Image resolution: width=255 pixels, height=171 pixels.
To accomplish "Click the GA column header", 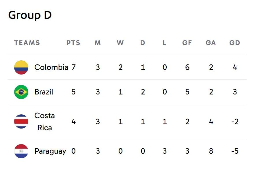I will point(211,43).
